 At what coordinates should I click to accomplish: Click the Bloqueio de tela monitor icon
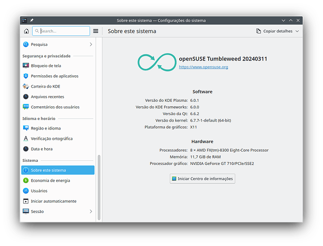click(x=26, y=65)
